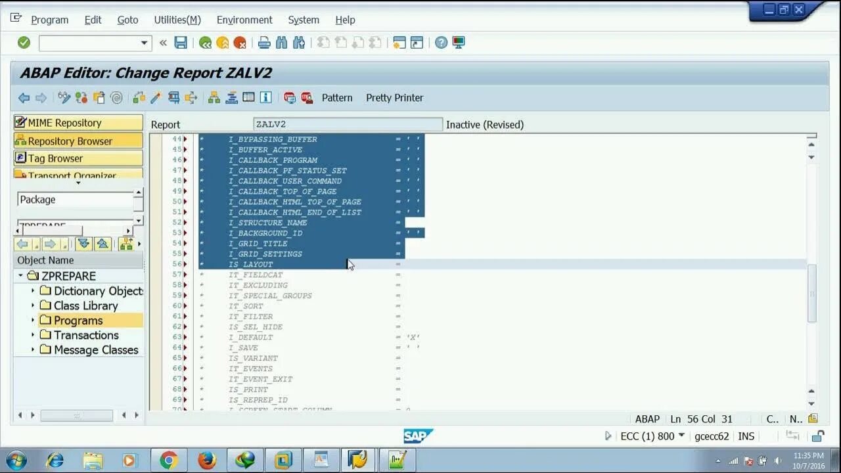Screen dimensions: 841x473
Task: Click the navigation tree back arrow icon
Action: [22, 244]
